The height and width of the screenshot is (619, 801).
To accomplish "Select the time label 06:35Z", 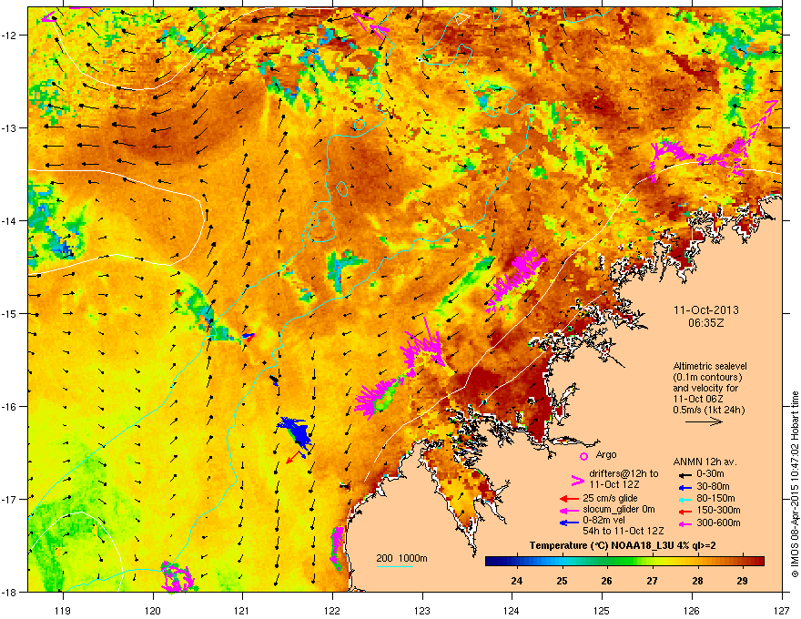I will [705, 323].
